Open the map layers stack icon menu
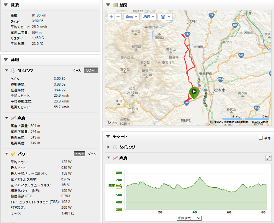Image resolution: width=274 pixels, height=223 pixels. pyautogui.click(x=165, y=17)
